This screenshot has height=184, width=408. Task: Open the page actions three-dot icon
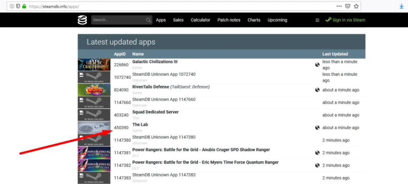[x=339, y=6]
